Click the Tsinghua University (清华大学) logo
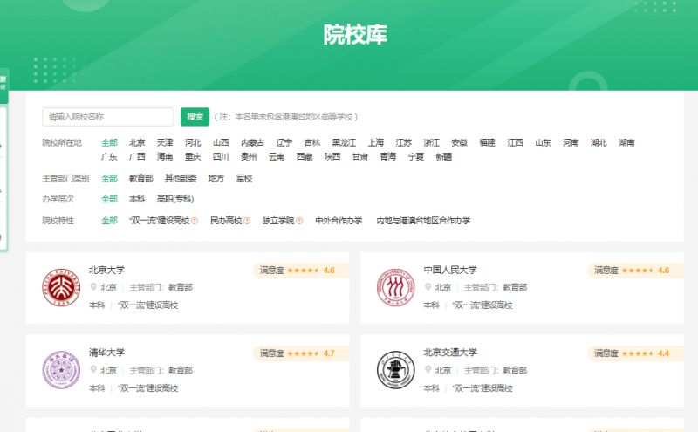698x432 pixels. tap(61, 369)
